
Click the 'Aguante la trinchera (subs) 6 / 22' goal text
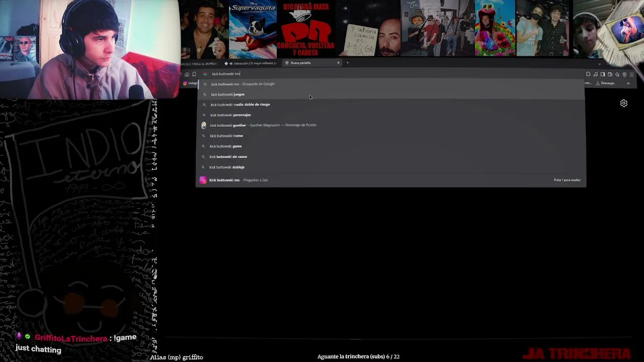[x=358, y=356]
